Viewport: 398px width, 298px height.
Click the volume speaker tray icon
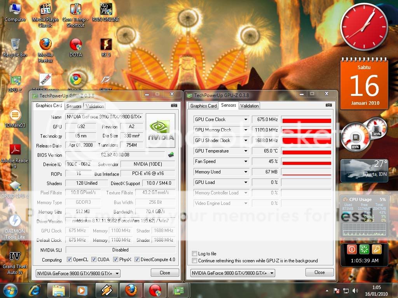tap(355, 291)
